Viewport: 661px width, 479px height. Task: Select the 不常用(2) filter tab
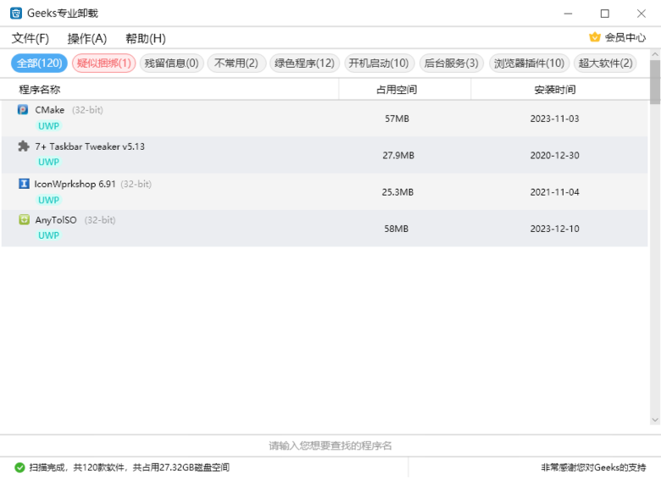(236, 63)
